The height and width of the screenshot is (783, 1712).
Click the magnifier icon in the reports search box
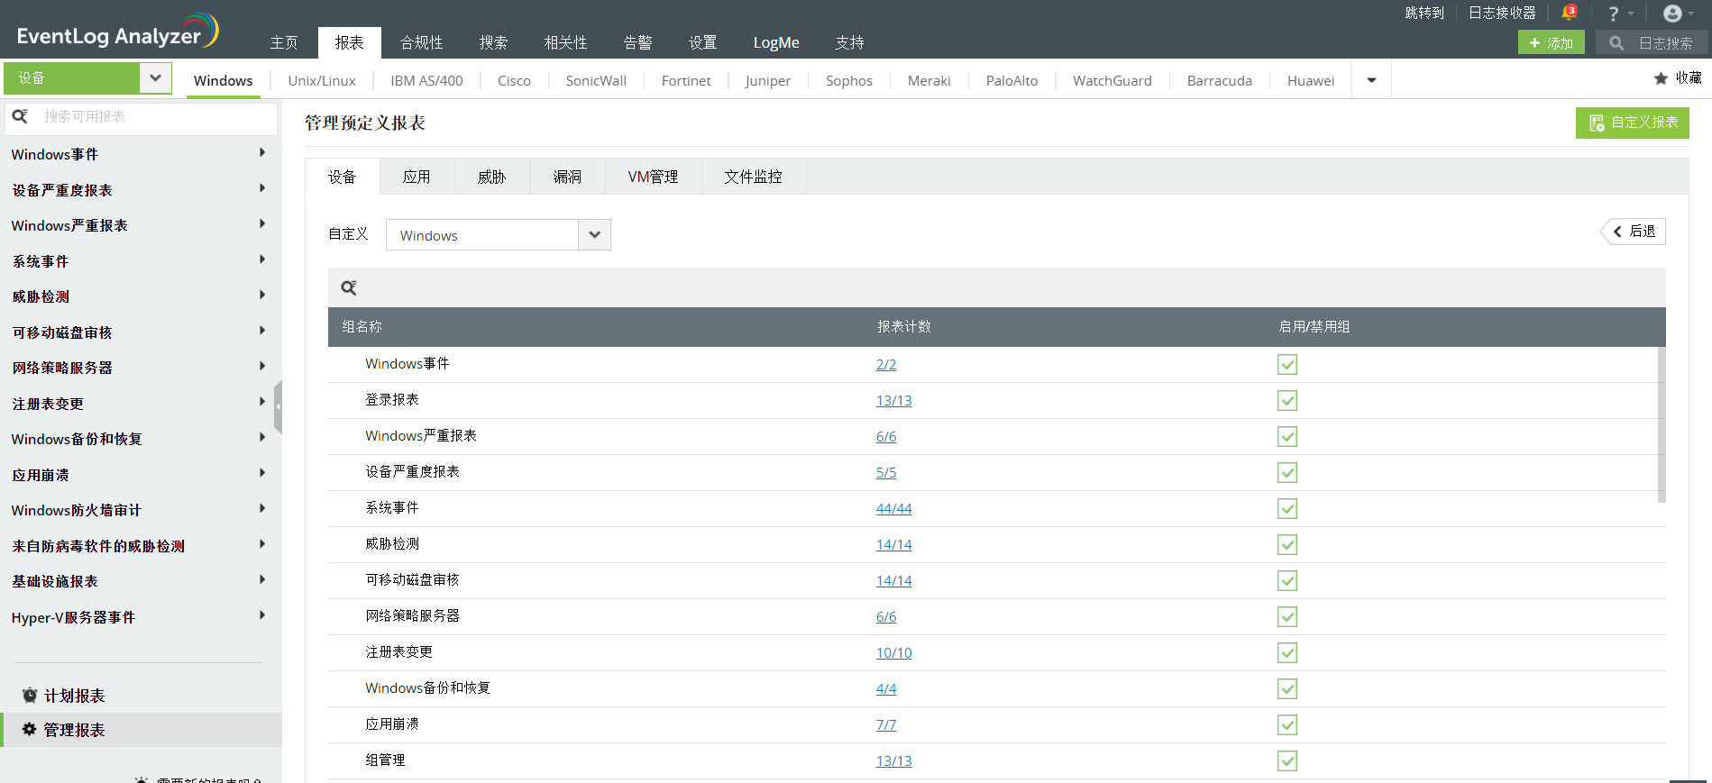pyautogui.click(x=20, y=116)
